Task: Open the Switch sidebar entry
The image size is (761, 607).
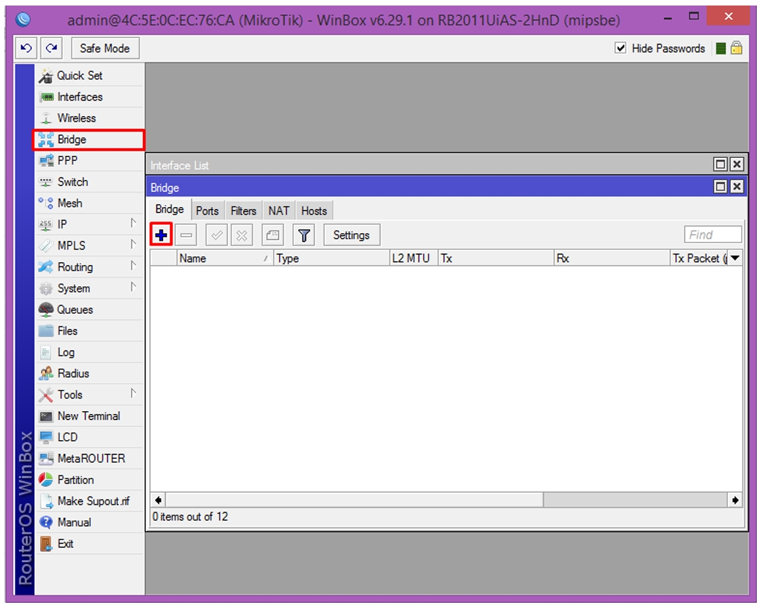Action: [x=90, y=182]
